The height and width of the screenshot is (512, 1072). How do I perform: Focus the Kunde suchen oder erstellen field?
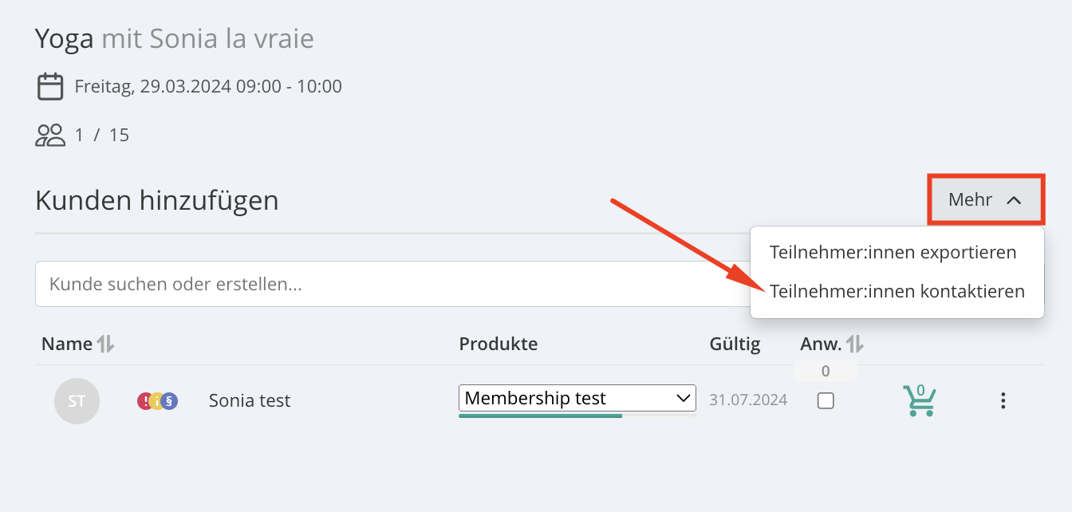click(392, 284)
